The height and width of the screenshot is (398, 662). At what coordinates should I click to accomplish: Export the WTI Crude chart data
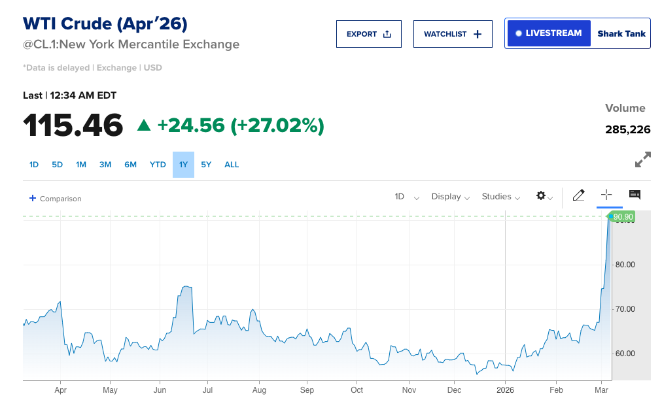368,34
